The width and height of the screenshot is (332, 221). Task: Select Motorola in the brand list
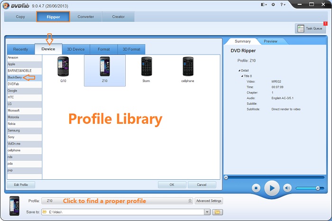coord(24,117)
